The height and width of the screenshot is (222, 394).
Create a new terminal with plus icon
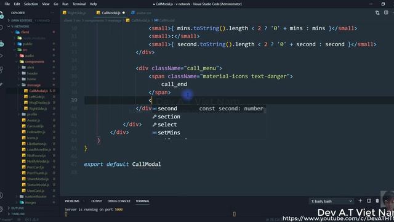tap(360, 200)
